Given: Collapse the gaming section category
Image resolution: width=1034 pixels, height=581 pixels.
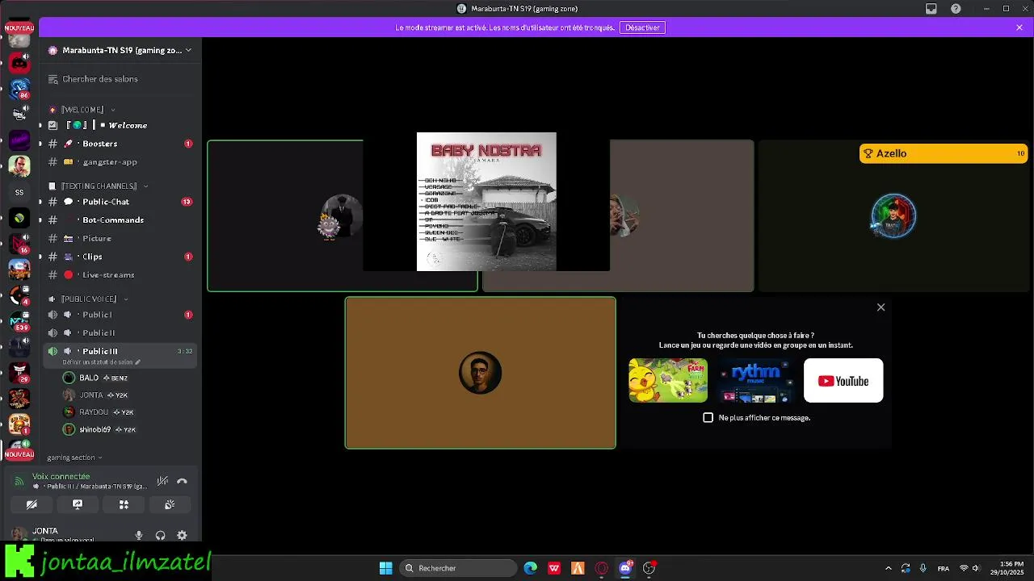Looking at the screenshot, I should [x=74, y=458].
